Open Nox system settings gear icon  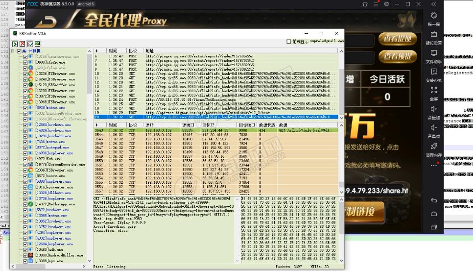tap(386, 4)
